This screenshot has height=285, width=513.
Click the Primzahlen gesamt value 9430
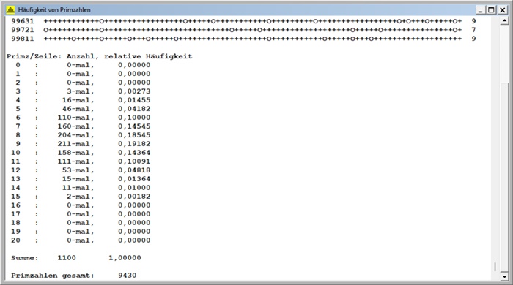(128, 275)
